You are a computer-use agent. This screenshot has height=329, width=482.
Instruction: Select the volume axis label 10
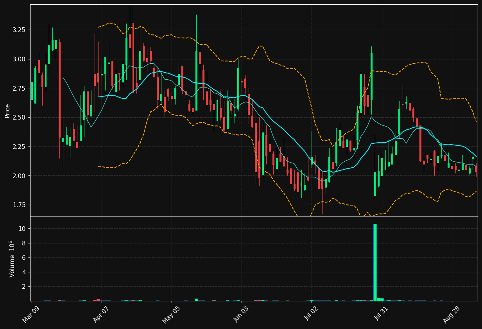23,229
